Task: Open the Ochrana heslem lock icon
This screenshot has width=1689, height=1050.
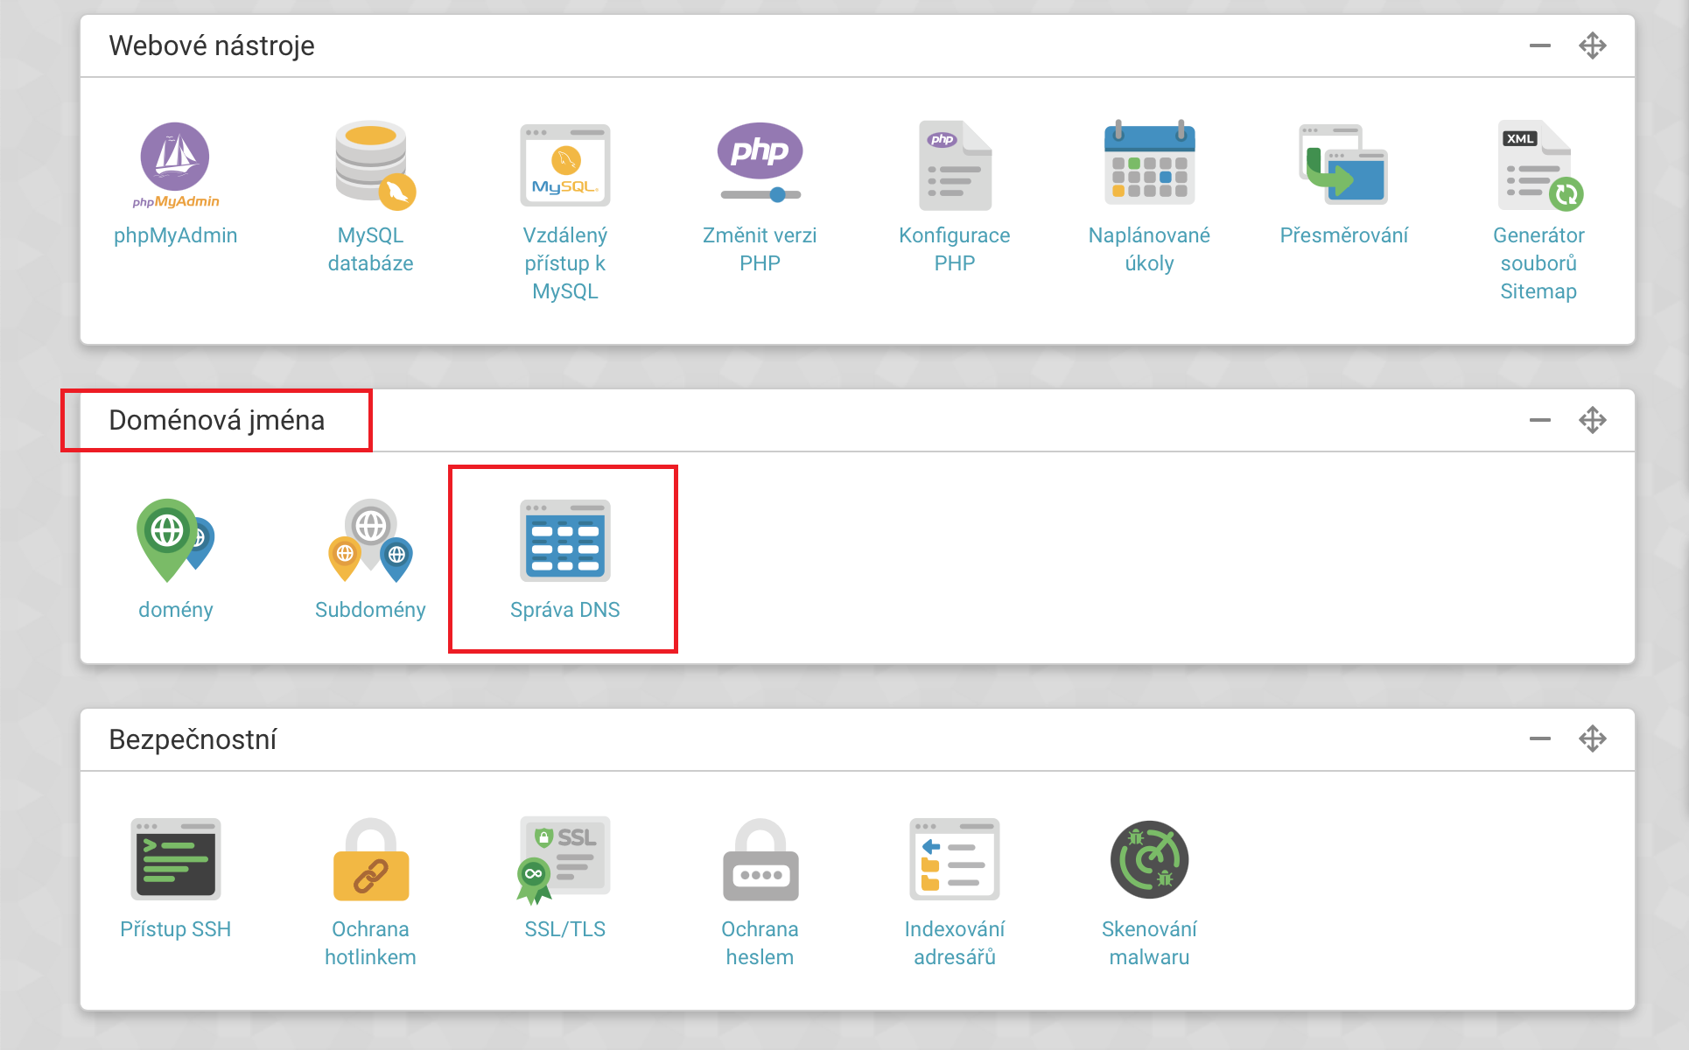Action: (760, 859)
